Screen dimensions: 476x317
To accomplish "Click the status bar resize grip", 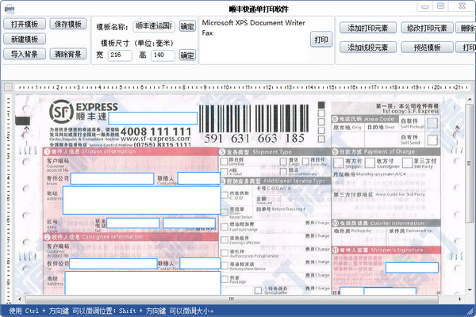I will 471,312.
